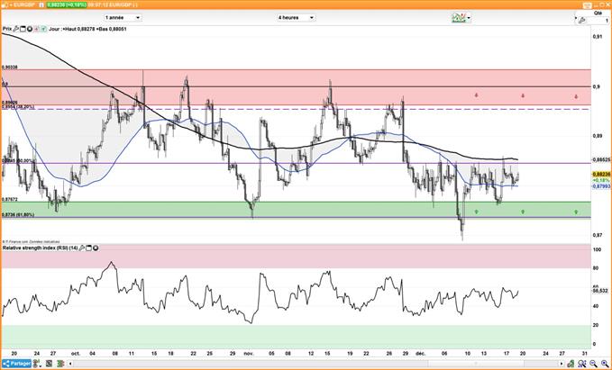Click the 0,88236 current price label
Viewport: 612px width, 370px height.
pyautogui.click(x=601, y=174)
